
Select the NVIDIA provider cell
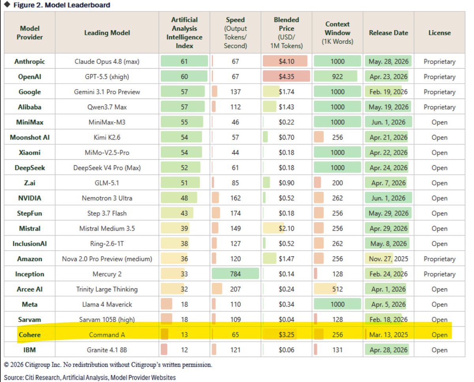[30, 198]
